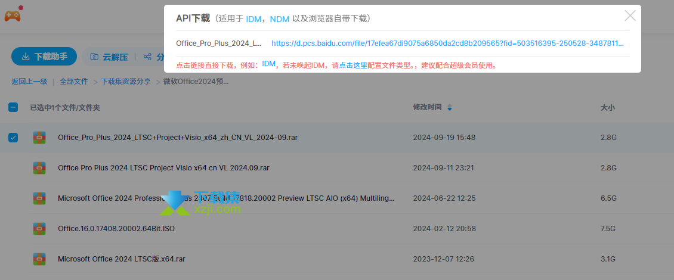Click size 6.5G cell
The image size is (674, 280).
coord(608,198)
